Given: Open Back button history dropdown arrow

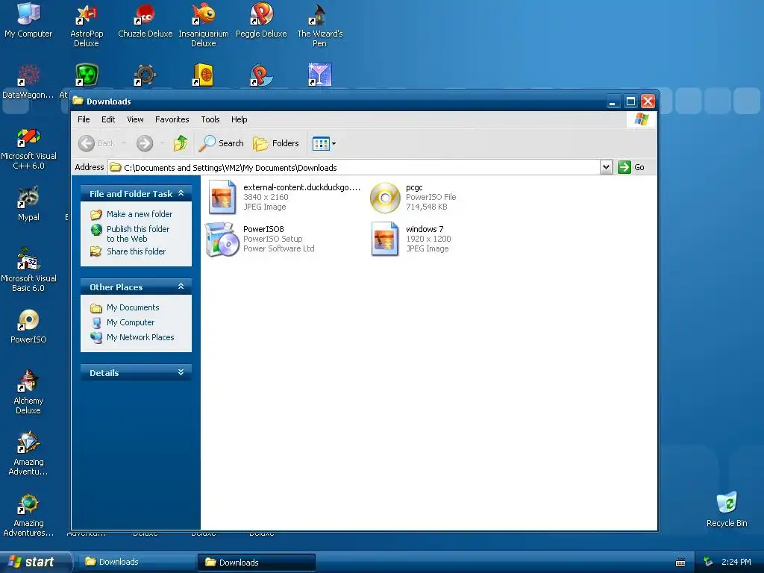Looking at the screenshot, I should tap(124, 143).
